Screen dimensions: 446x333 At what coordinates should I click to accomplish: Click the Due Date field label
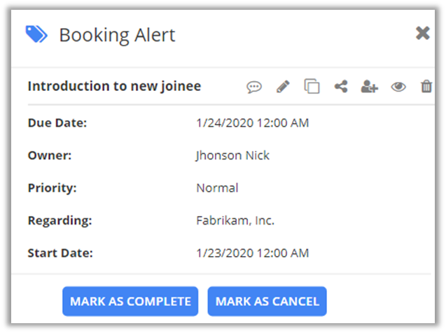[x=57, y=123]
